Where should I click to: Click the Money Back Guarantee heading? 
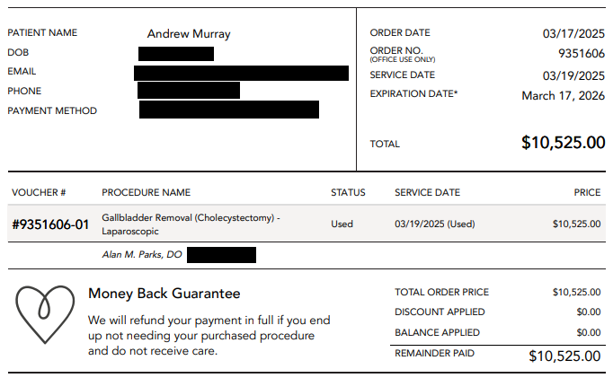[x=164, y=294]
